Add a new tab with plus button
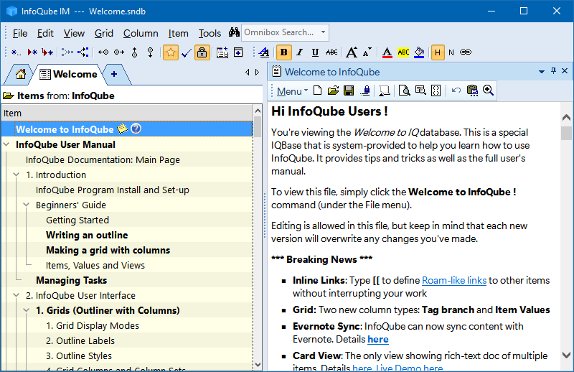 point(114,74)
